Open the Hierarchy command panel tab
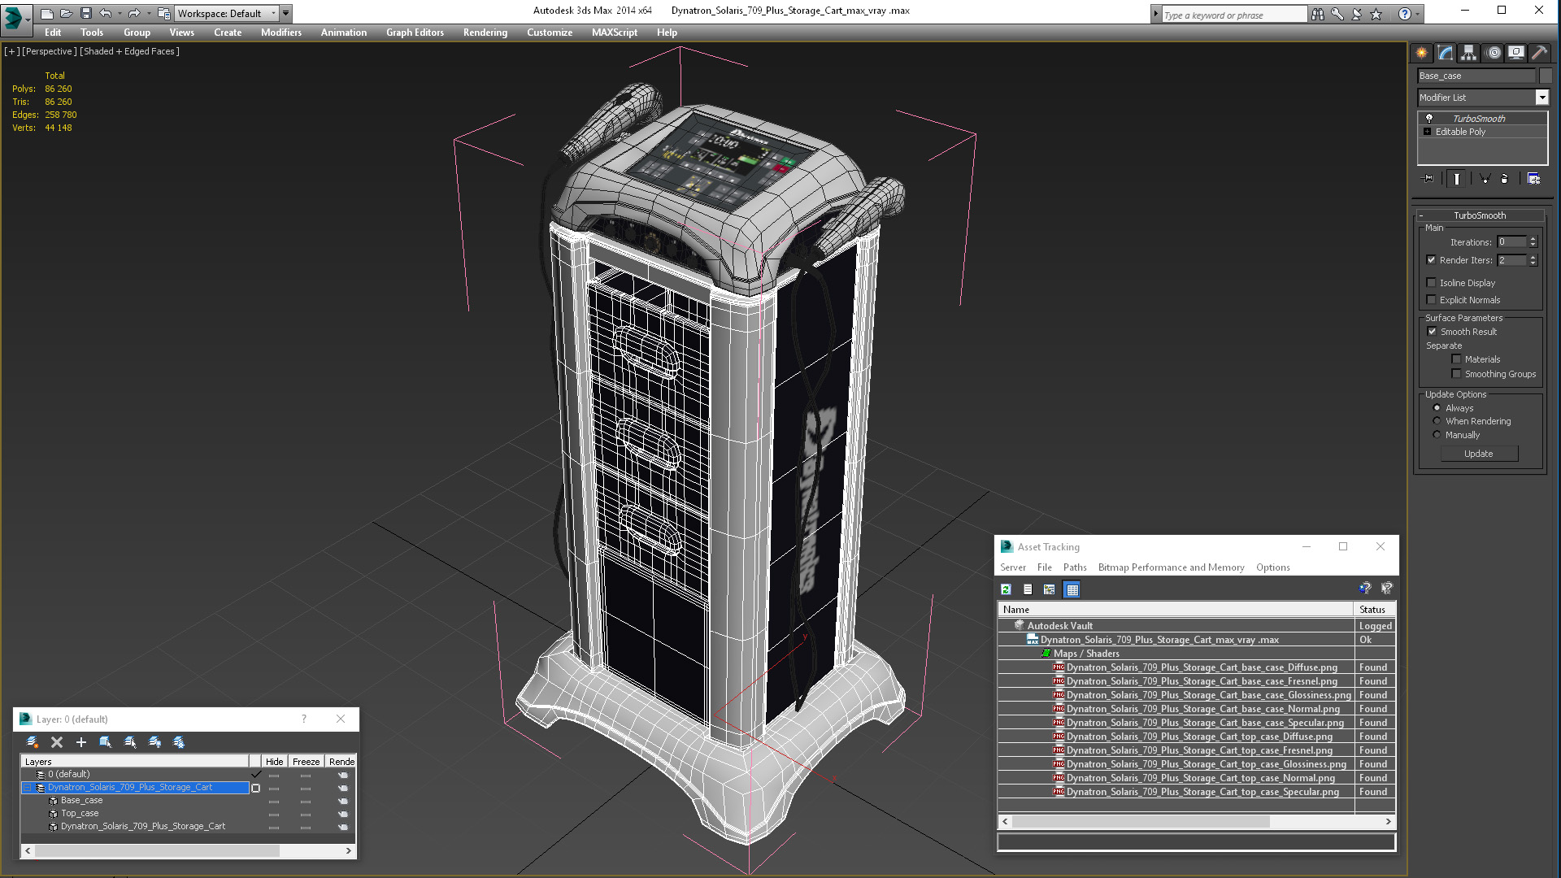The height and width of the screenshot is (878, 1561). point(1468,53)
